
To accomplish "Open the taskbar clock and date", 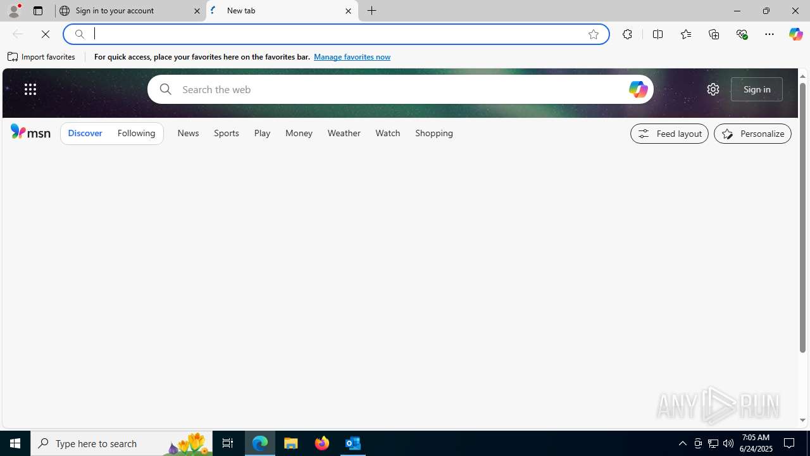I will (755, 443).
